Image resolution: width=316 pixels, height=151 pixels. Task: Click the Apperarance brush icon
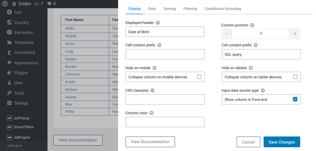pos(9,63)
